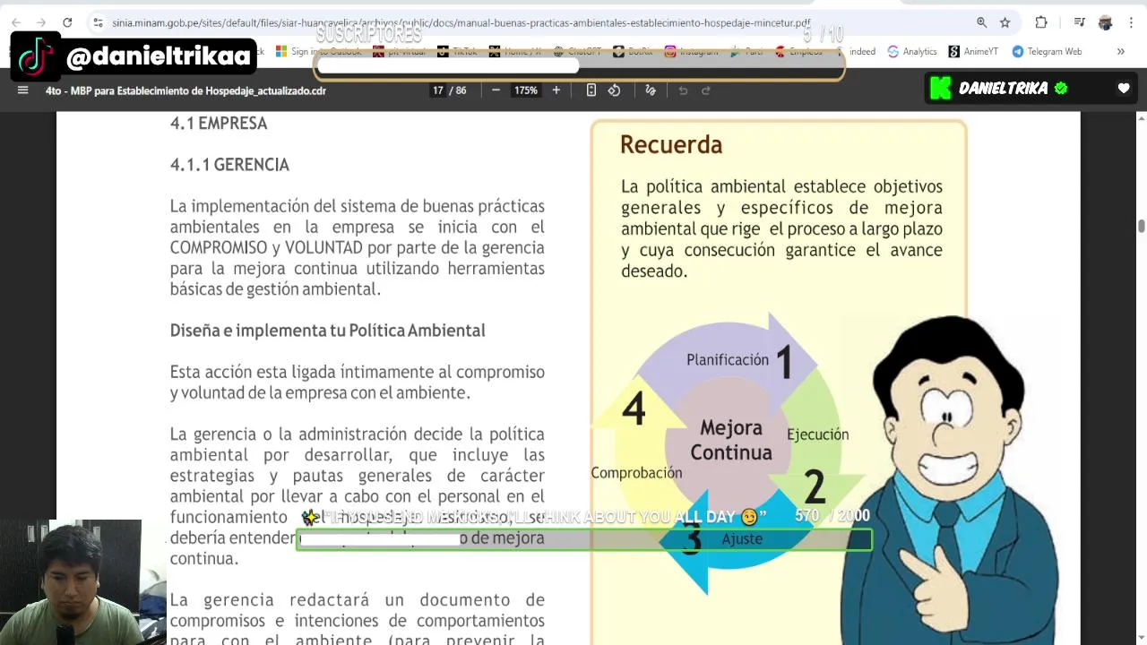Open the PDF viewer sidebar menu
The width and height of the screenshot is (1147, 645).
pyautogui.click(x=23, y=90)
